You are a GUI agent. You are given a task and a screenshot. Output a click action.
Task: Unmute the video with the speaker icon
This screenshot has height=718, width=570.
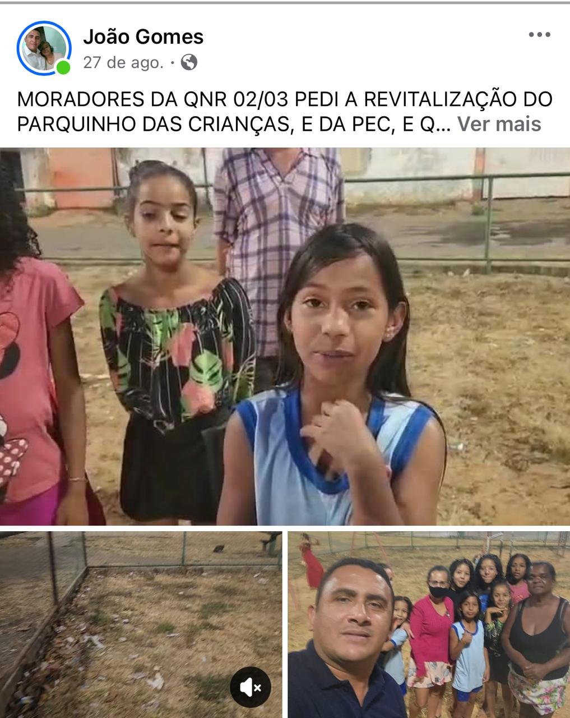251,687
